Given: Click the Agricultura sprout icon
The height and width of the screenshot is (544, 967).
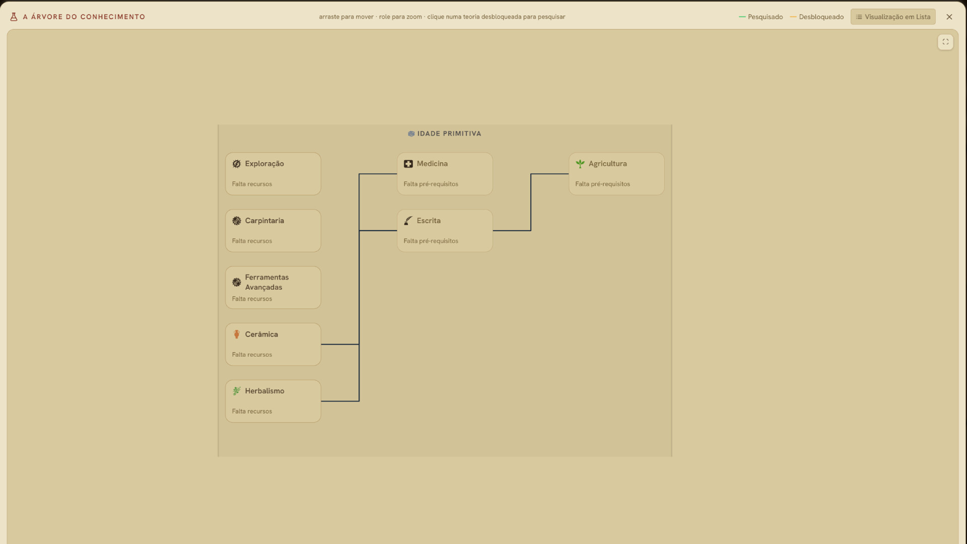Looking at the screenshot, I should click(580, 164).
